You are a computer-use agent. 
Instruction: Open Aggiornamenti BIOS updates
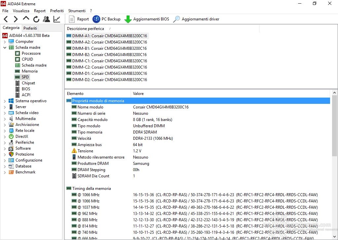point(147,19)
